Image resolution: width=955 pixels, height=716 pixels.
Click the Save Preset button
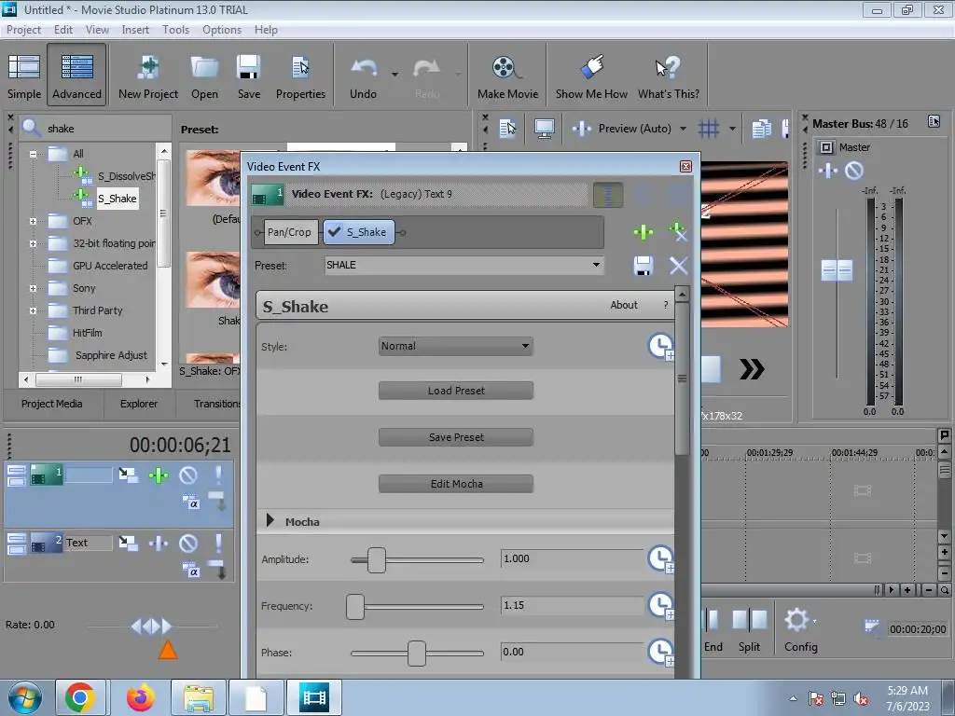pos(456,437)
